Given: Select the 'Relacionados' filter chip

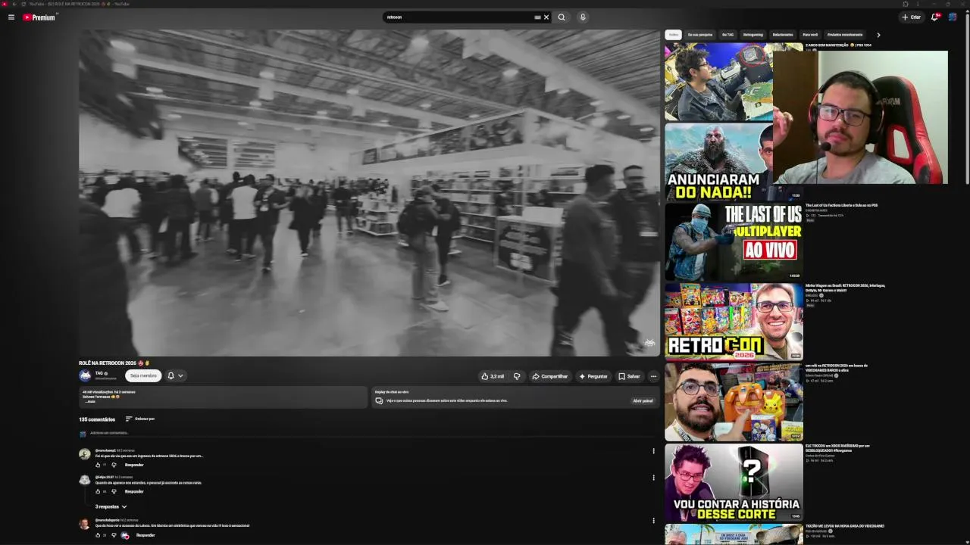Looking at the screenshot, I should pos(783,35).
